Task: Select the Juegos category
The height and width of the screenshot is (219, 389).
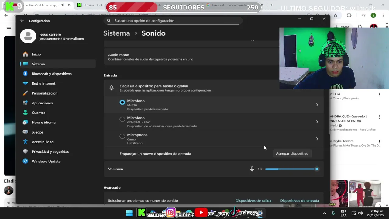Action: (58, 132)
